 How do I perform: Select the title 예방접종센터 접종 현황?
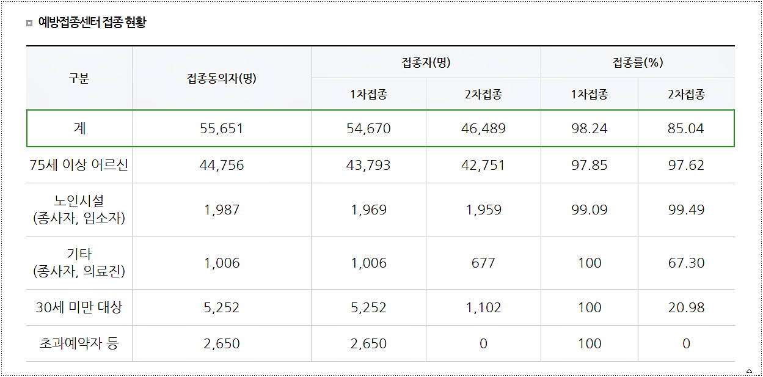tap(92, 23)
